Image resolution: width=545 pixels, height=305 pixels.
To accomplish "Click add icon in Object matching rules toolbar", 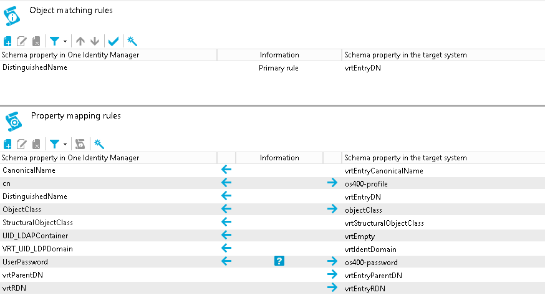I will (7, 41).
